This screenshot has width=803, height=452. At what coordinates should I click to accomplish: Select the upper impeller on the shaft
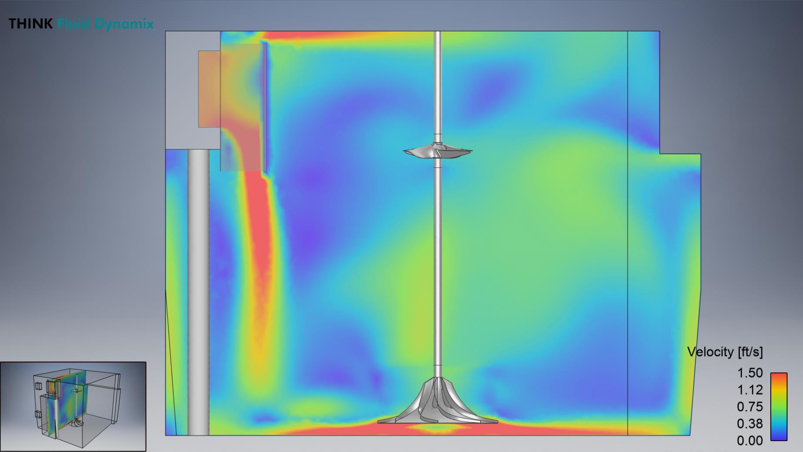pos(437,152)
